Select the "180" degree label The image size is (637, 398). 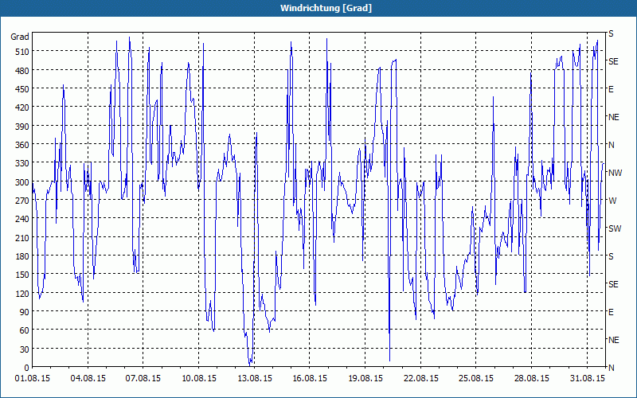click(22, 256)
